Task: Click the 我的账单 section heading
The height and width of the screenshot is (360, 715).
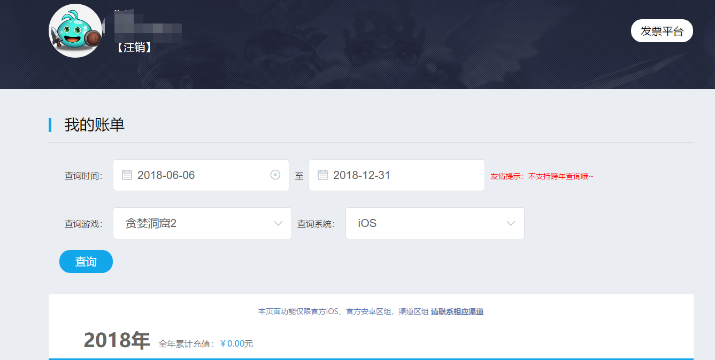Action: tap(94, 125)
